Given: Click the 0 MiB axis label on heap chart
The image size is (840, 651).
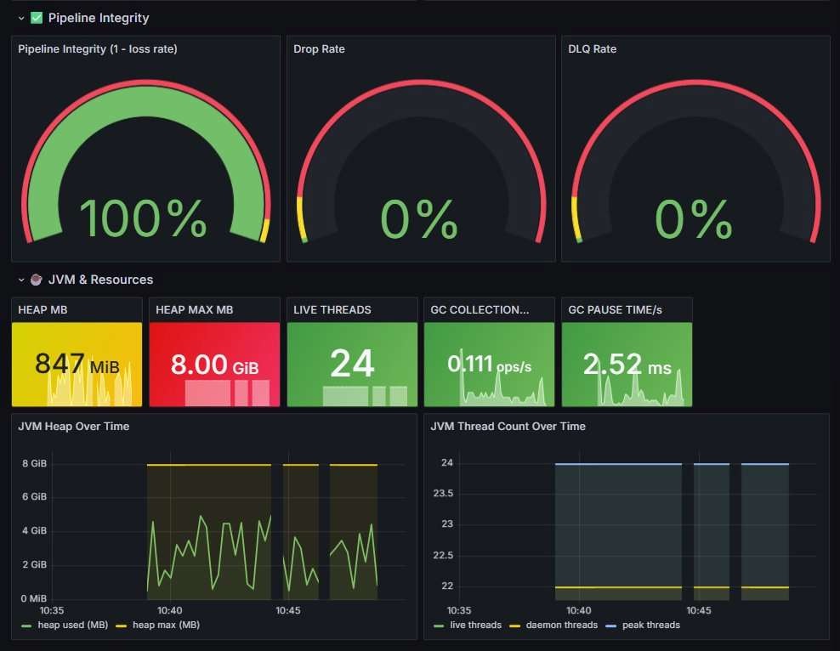Looking at the screenshot, I should (34, 598).
